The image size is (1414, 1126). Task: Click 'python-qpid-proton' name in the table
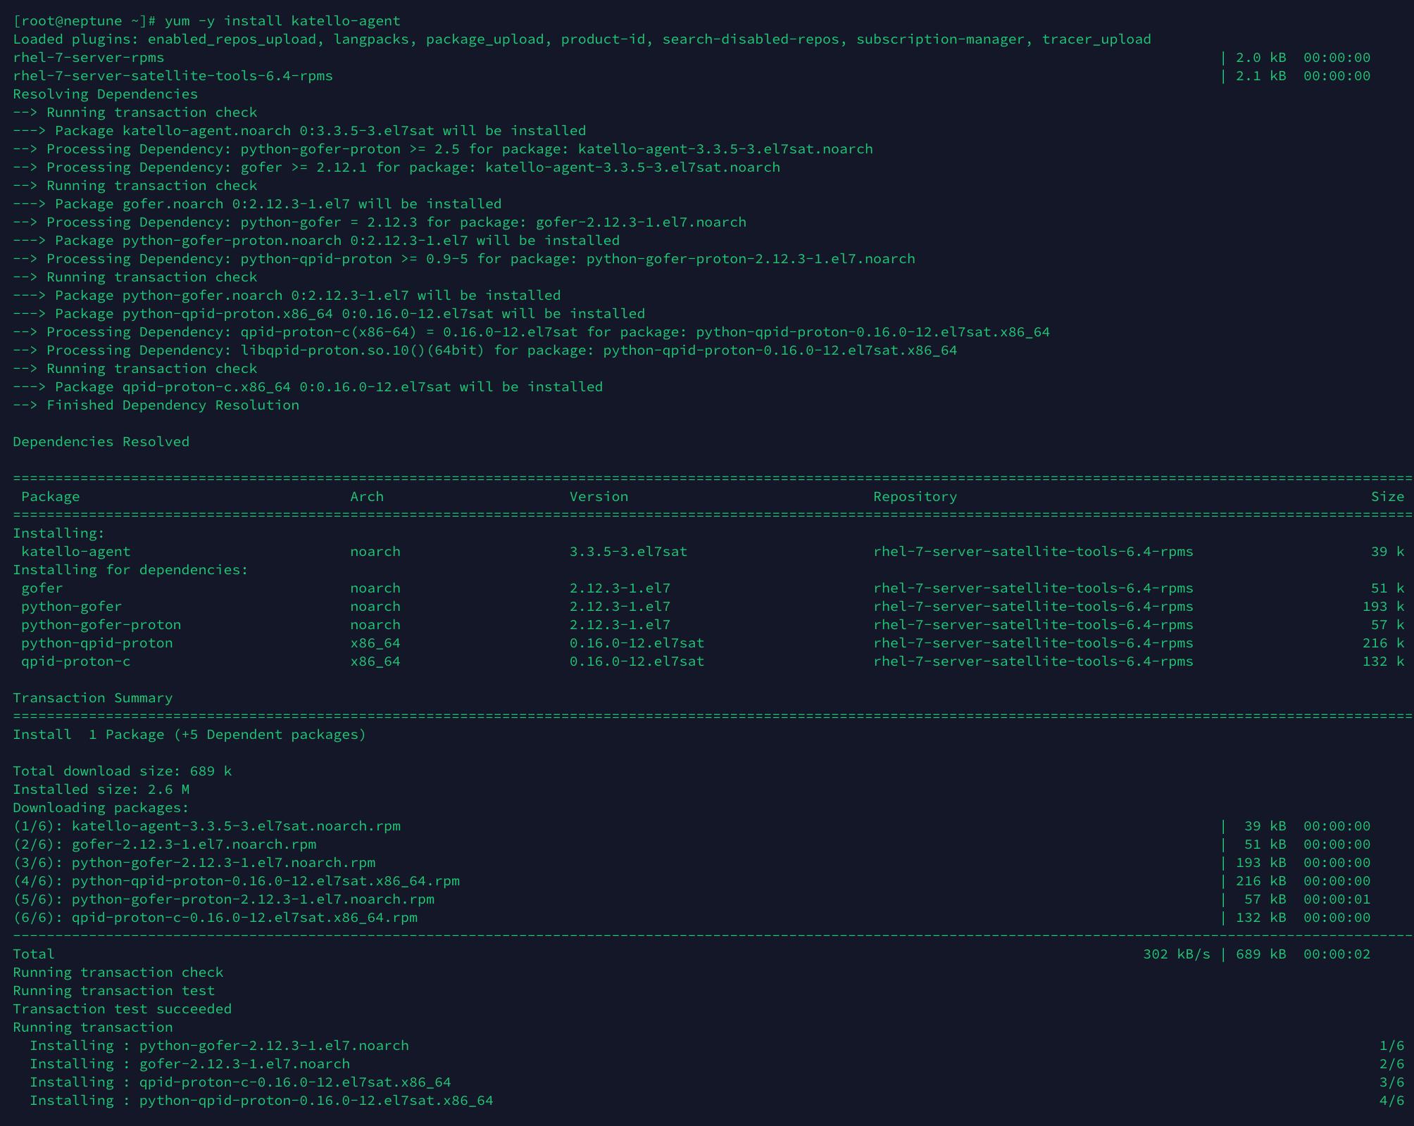coord(97,643)
